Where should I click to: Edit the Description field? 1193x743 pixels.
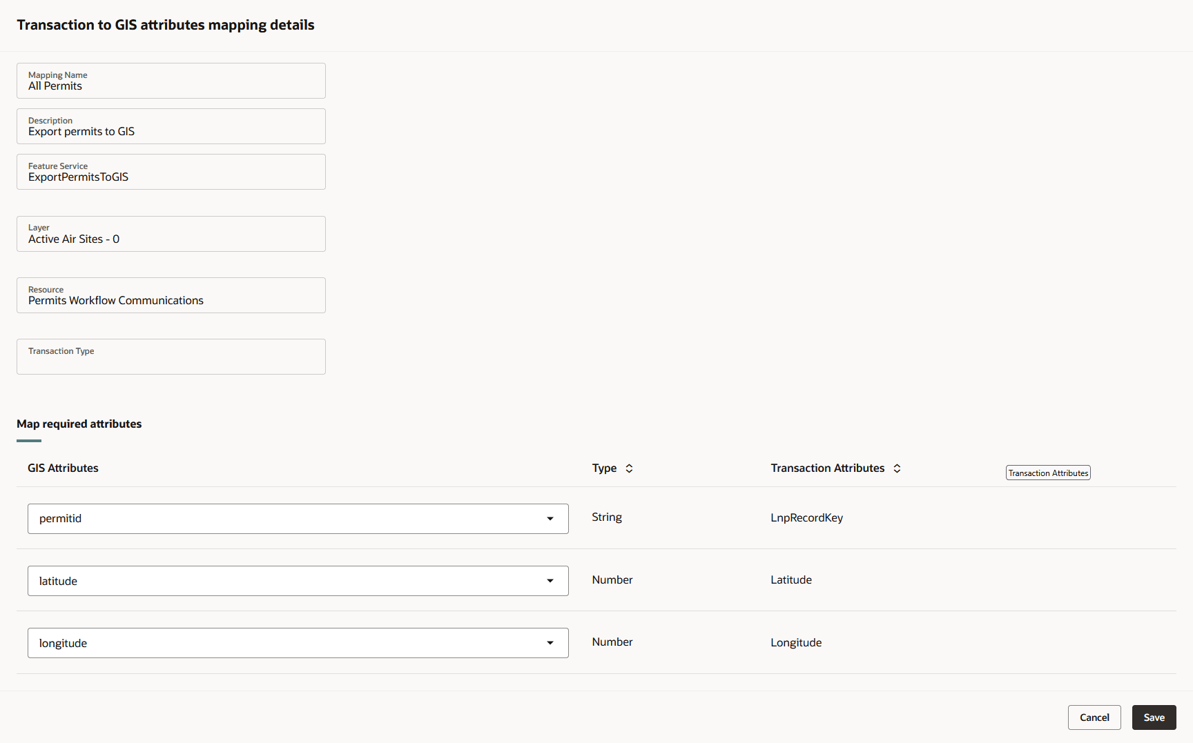pyautogui.click(x=171, y=126)
